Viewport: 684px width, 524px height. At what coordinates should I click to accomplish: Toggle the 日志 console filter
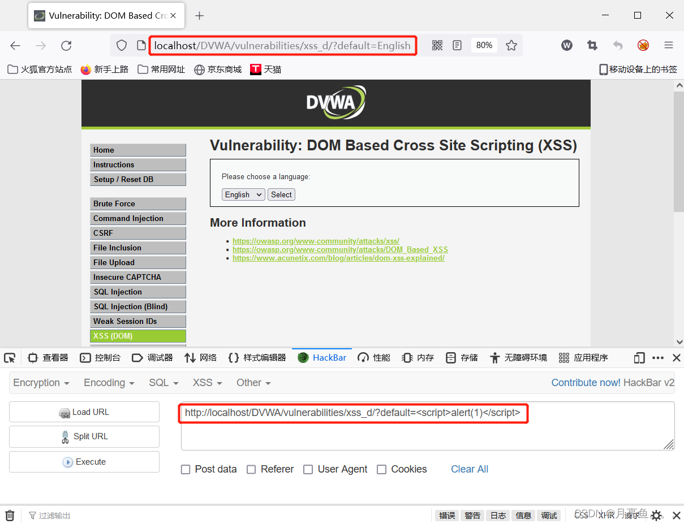click(x=498, y=516)
